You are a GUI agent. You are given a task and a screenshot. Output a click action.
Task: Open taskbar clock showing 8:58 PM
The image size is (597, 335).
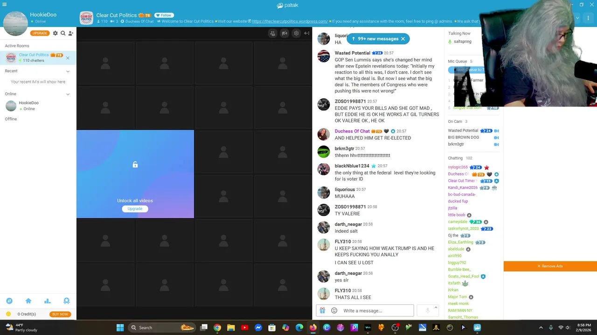584,328
